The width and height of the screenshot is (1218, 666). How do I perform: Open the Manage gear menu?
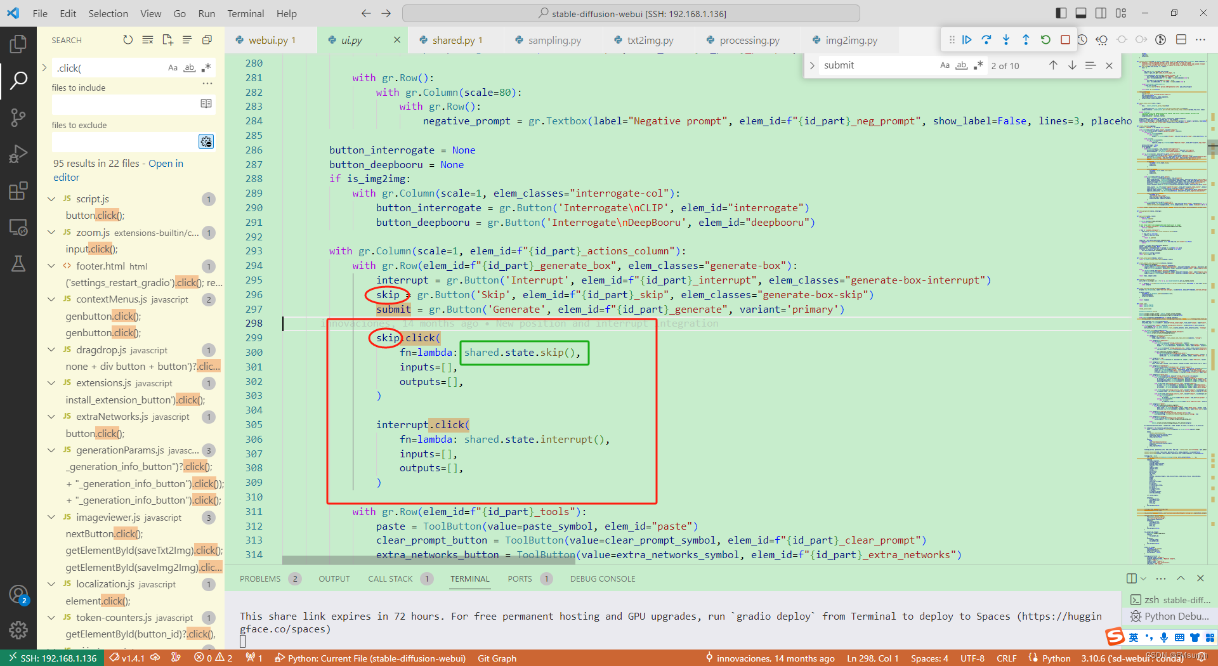click(18, 630)
